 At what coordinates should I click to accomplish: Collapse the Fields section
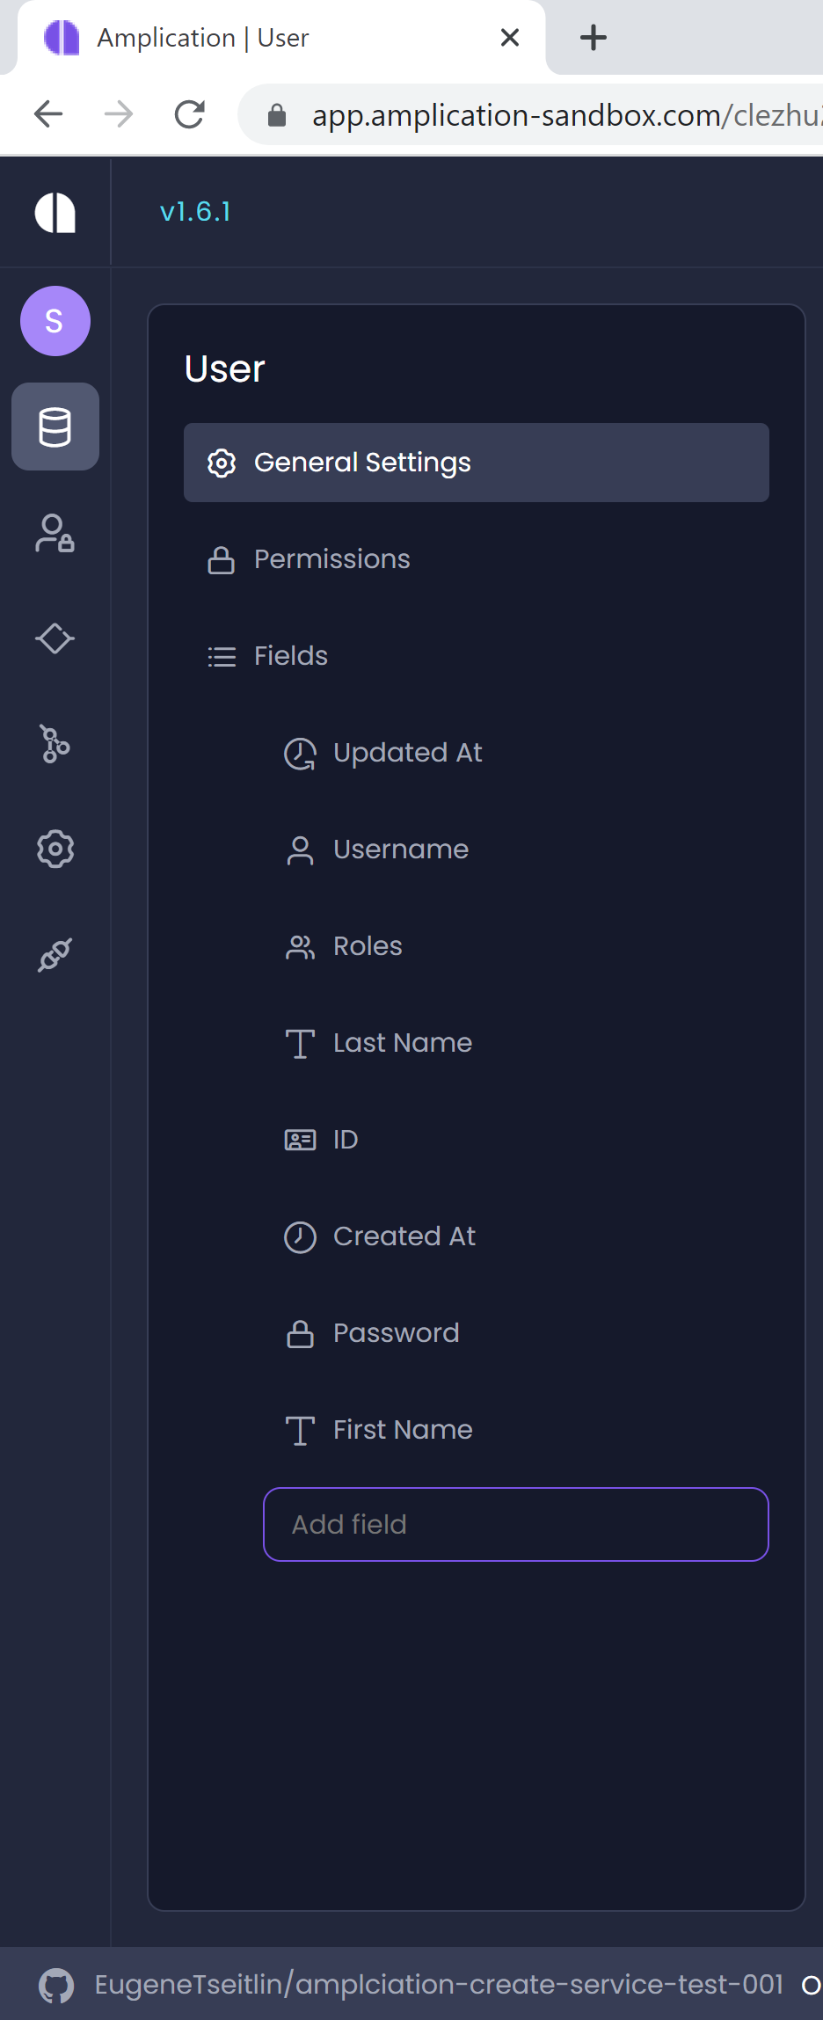click(290, 656)
